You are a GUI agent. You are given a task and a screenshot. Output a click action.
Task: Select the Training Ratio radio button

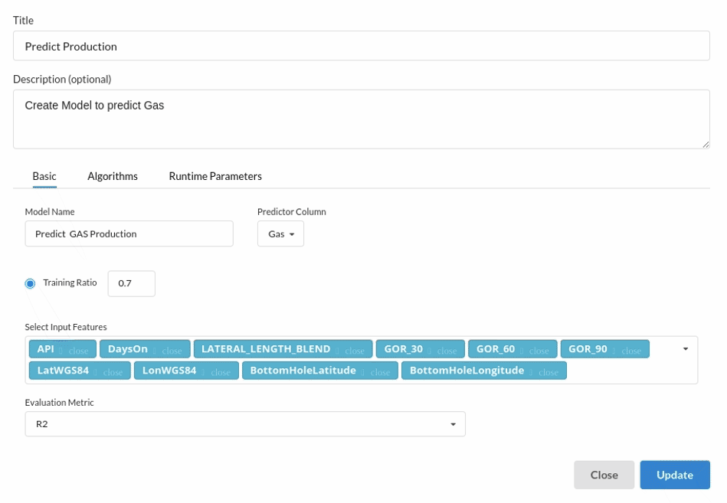31,283
